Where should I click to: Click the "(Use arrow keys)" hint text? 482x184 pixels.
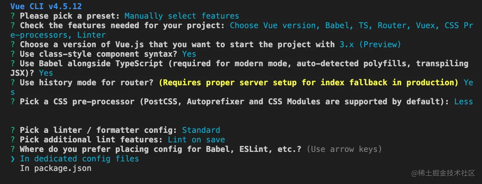click(344, 149)
